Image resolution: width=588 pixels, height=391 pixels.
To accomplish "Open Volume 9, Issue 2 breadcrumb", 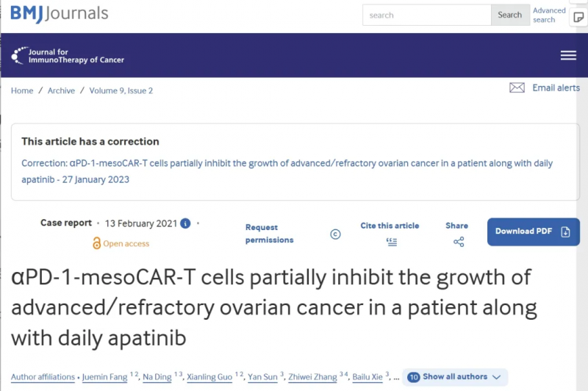I will pos(121,90).
